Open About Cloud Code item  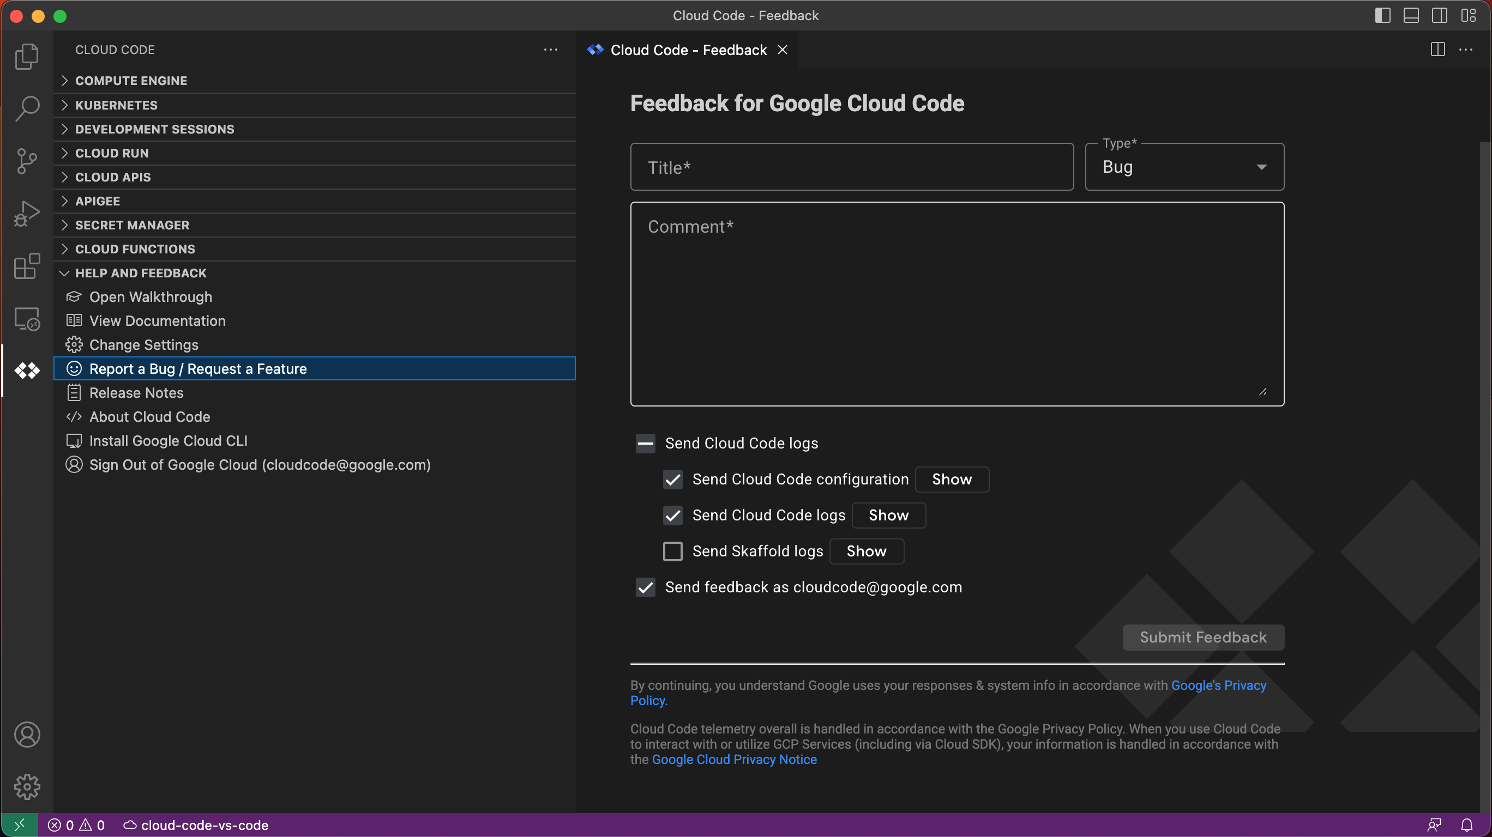coord(315,417)
